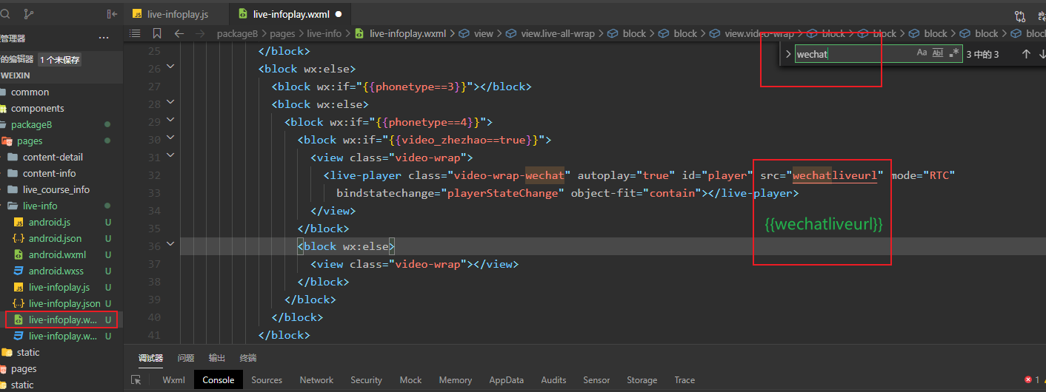Screen dimensions: 1046x392
Task: Open the Sources debugger tab
Action: point(267,380)
